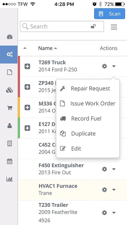Select the documents page icon in sidebar

[x=10, y=72]
